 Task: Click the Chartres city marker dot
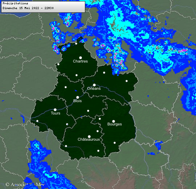(81, 58)
